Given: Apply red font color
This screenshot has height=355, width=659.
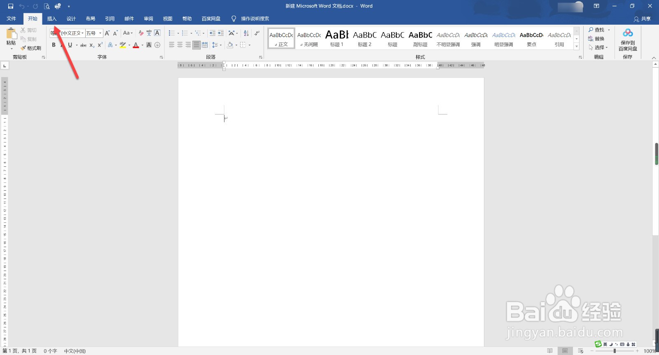Looking at the screenshot, I should (x=136, y=45).
